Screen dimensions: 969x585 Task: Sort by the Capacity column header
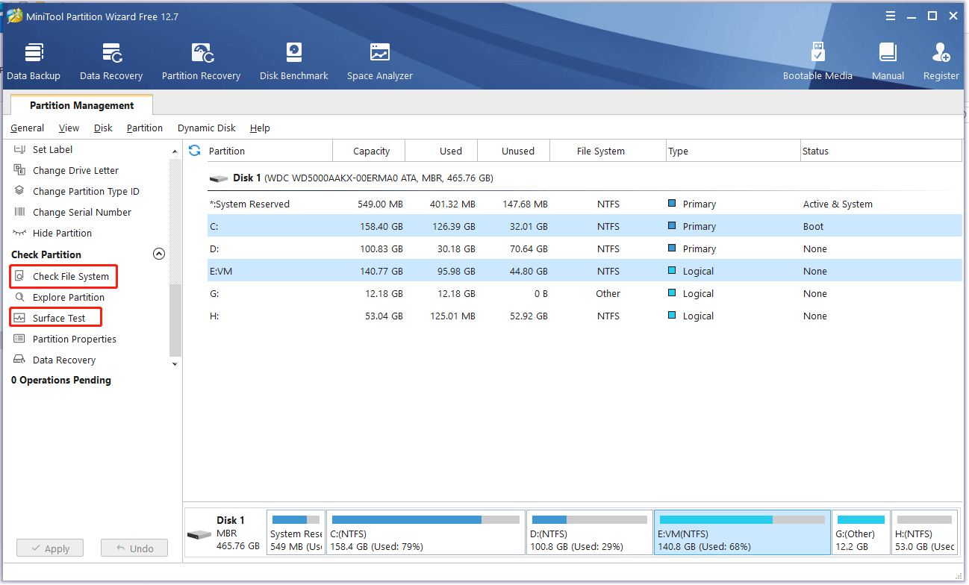click(x=369, y=151)
